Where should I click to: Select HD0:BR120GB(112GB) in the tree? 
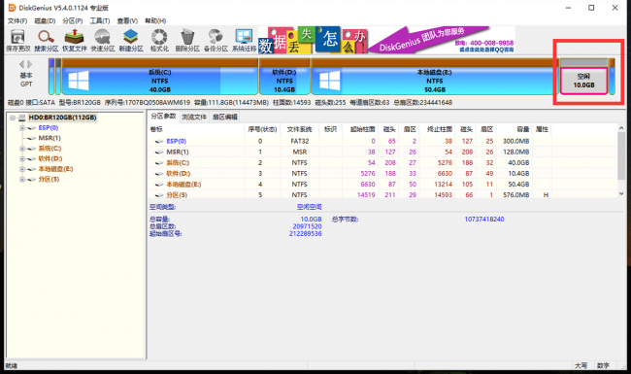[x=62, y=118]
